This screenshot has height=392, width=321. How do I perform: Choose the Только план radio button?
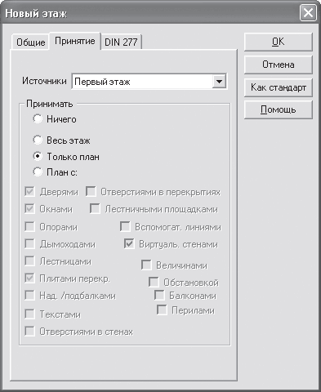[x=38, y=156]
